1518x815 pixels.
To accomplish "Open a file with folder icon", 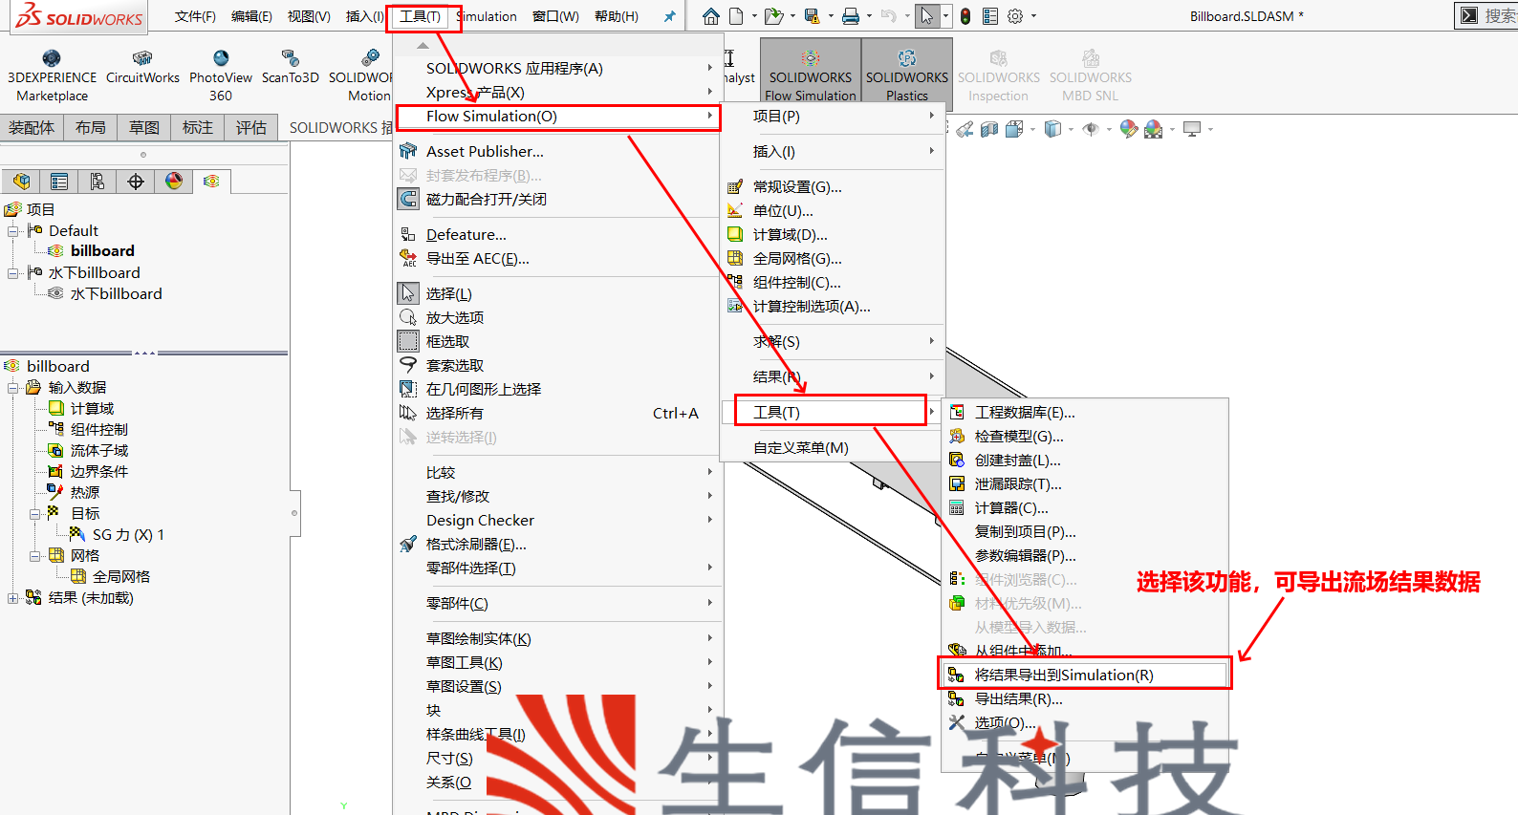I will [x=773, y=16].
